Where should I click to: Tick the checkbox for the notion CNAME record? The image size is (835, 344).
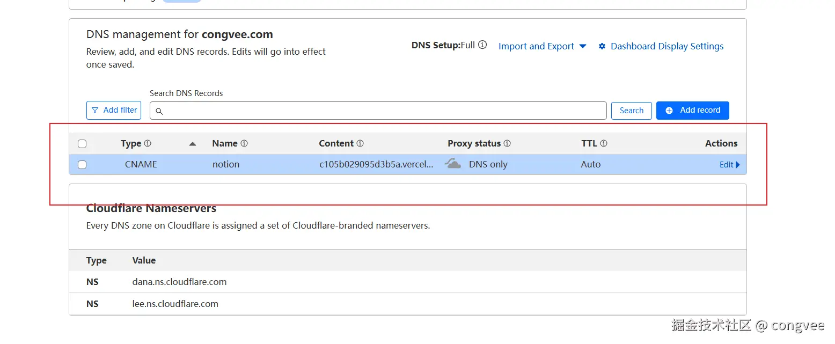coord(82,165)
